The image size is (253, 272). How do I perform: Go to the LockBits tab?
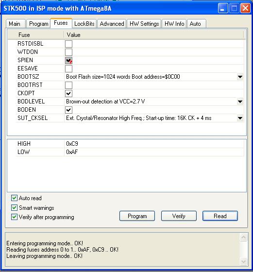coord(84,24)
